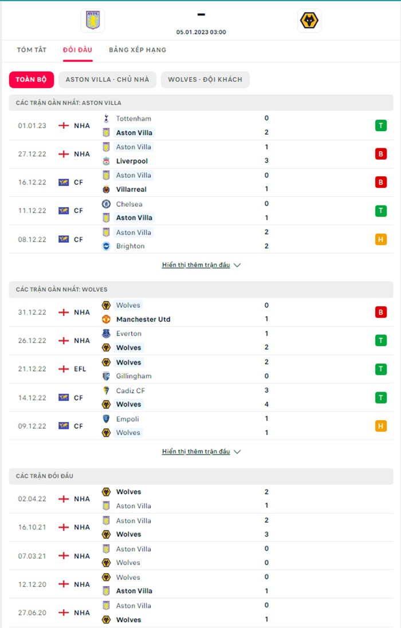Enable the TOÀN BỘ filter
Image resolution: width=401 pixels, height=628 pixels.
click(30, 80)
